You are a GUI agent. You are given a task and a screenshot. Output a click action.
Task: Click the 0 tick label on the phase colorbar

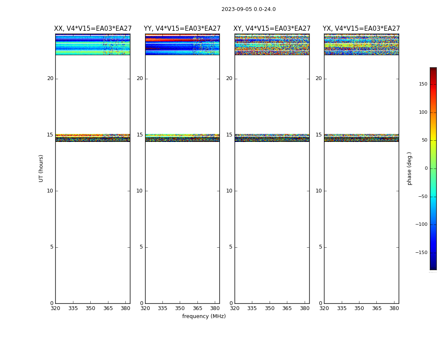(x=426, y=168)
